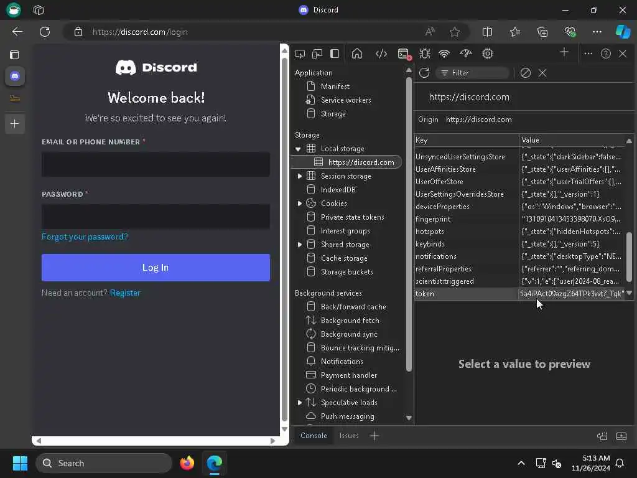Open Favorites list icon
Image resolution: width=637 pixels, height=478 pixels.
point(515,32)
